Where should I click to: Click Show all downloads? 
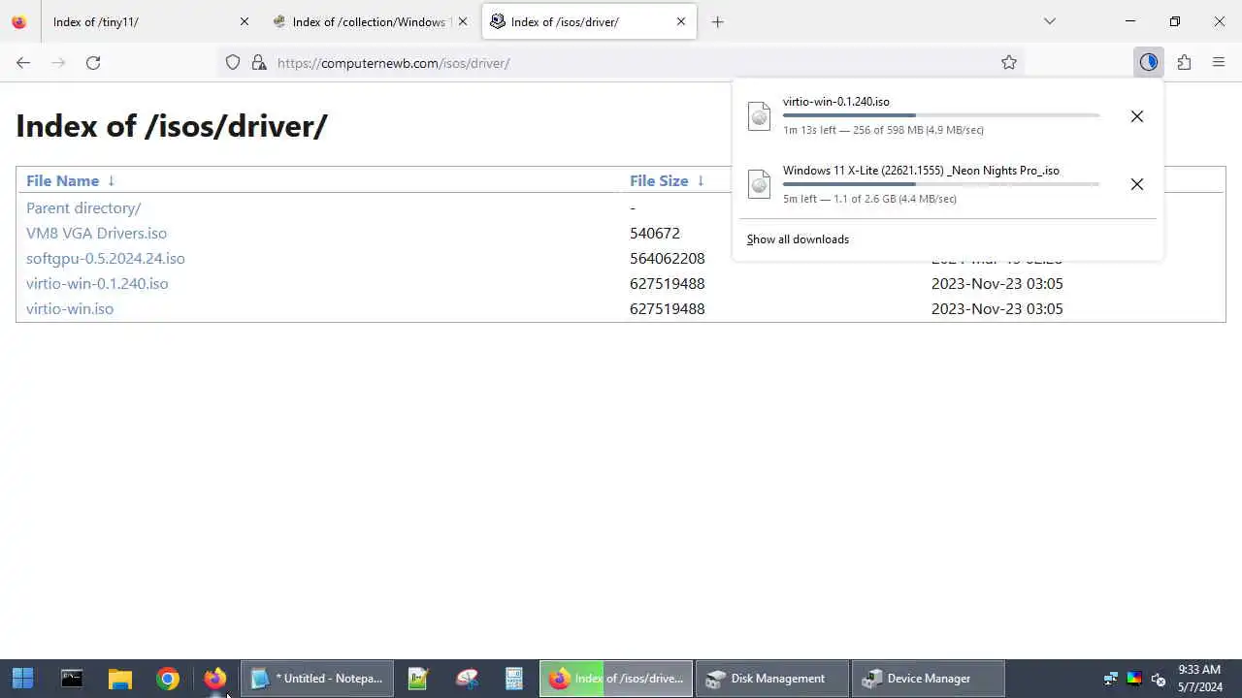[x=798, y=239]
